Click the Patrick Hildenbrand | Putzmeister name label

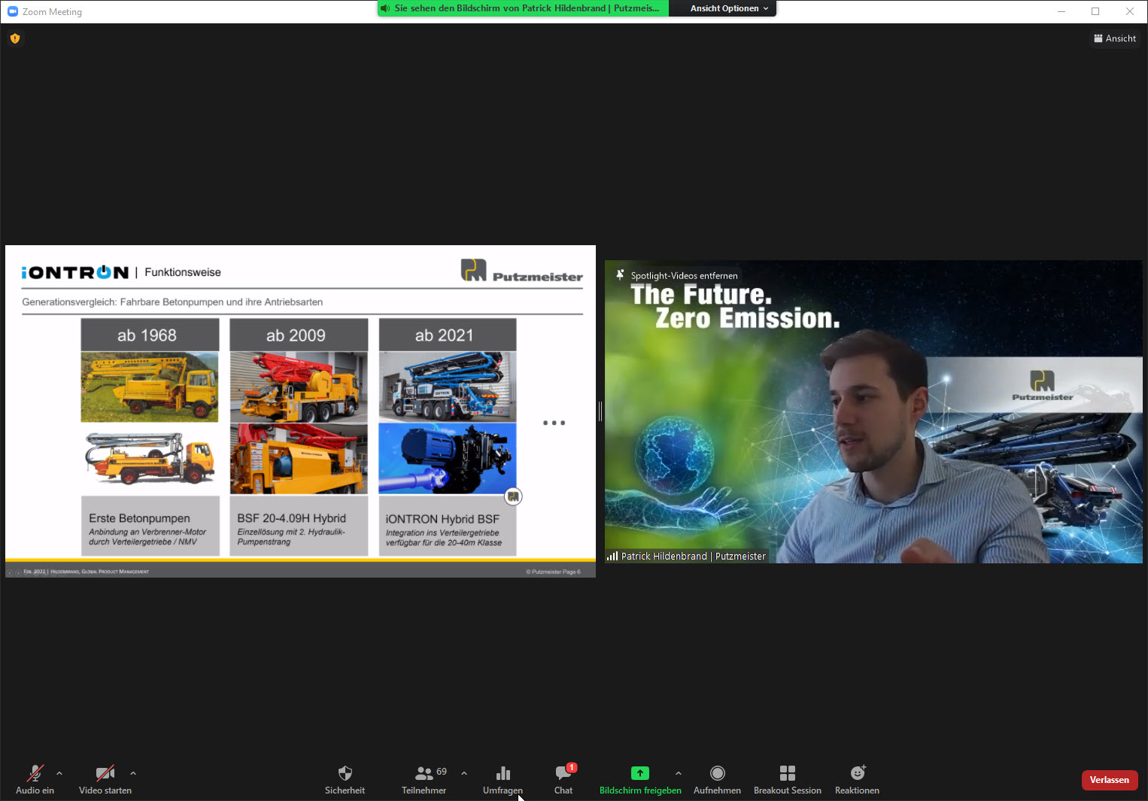[x=693, y=557]
